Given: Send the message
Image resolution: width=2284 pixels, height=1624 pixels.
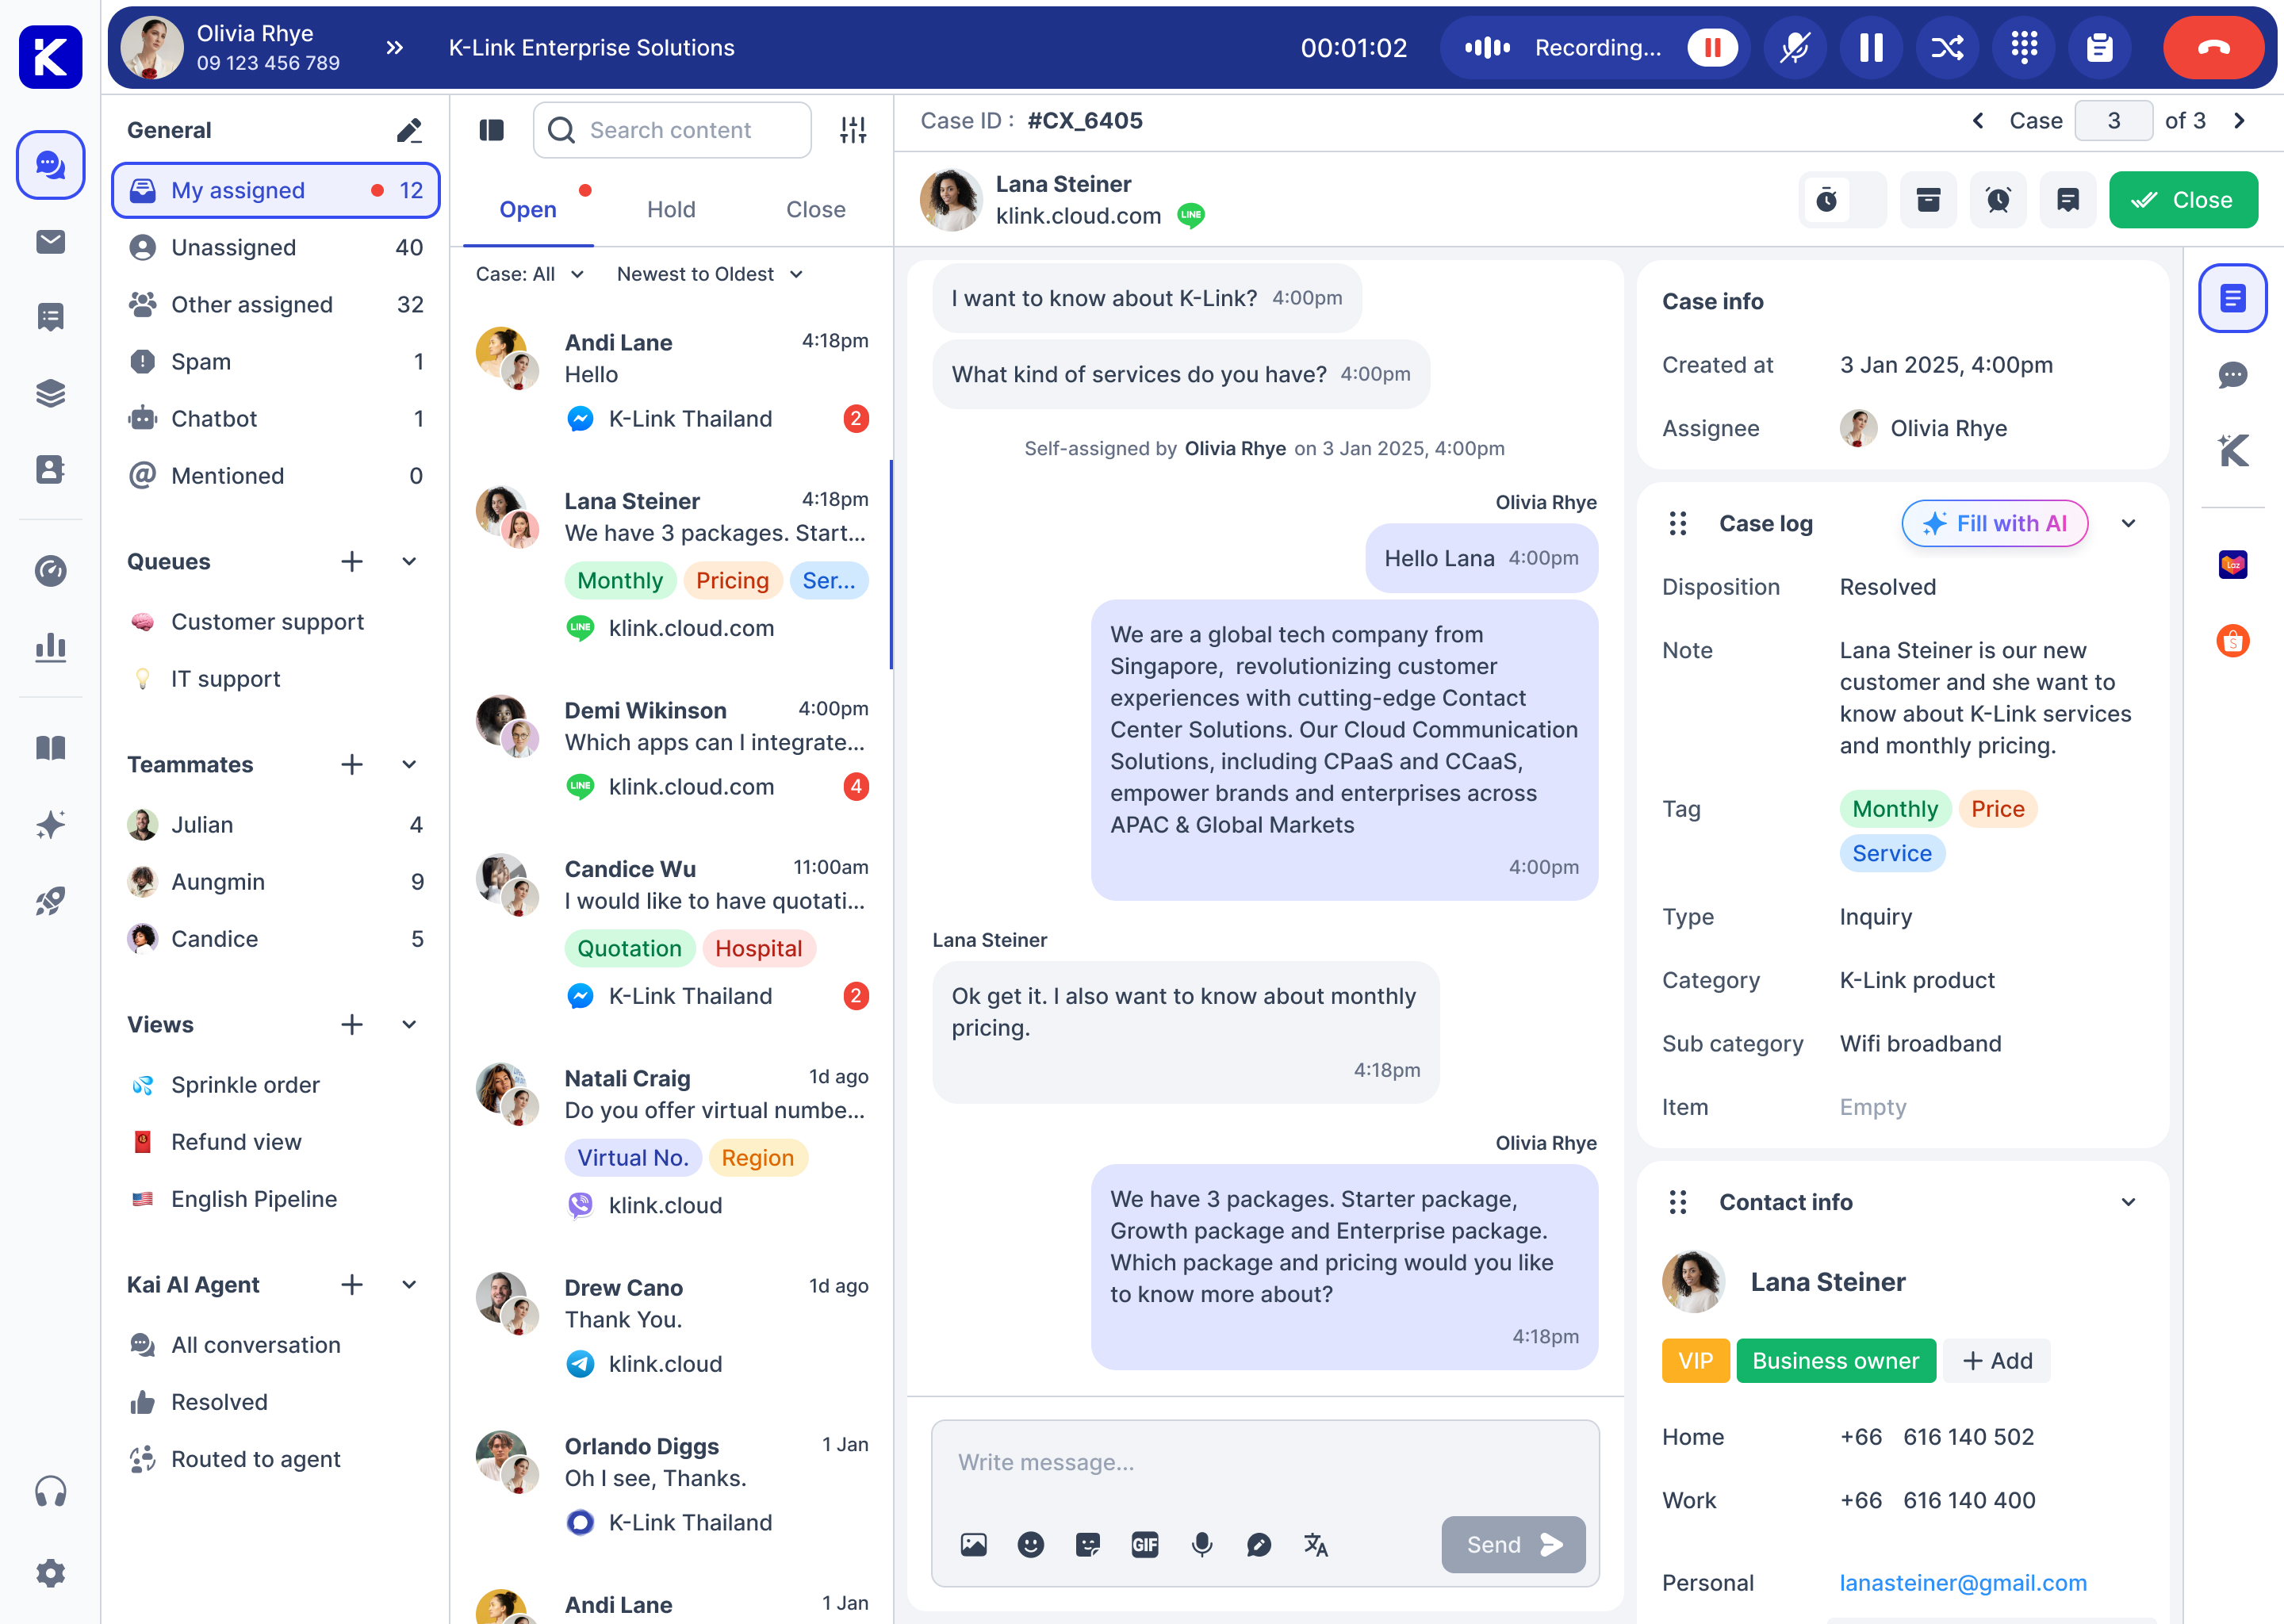Looking at the screenshot, I should click(1512, 1544).
